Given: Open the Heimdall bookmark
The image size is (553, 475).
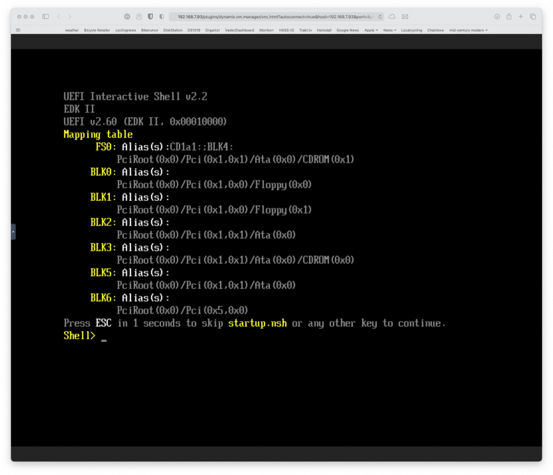Looking at the screenshot, I should pyautogui.click(x=324, y=30).
